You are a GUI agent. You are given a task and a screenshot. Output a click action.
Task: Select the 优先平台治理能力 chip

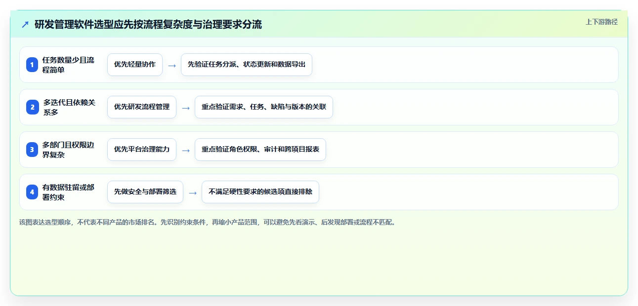pos(142,150)
